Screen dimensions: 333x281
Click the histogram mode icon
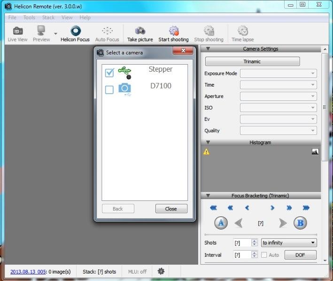click(x=315, y=151)
